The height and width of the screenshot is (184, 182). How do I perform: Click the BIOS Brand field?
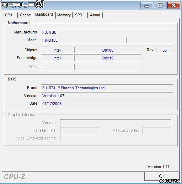click(x=107, y=88)
